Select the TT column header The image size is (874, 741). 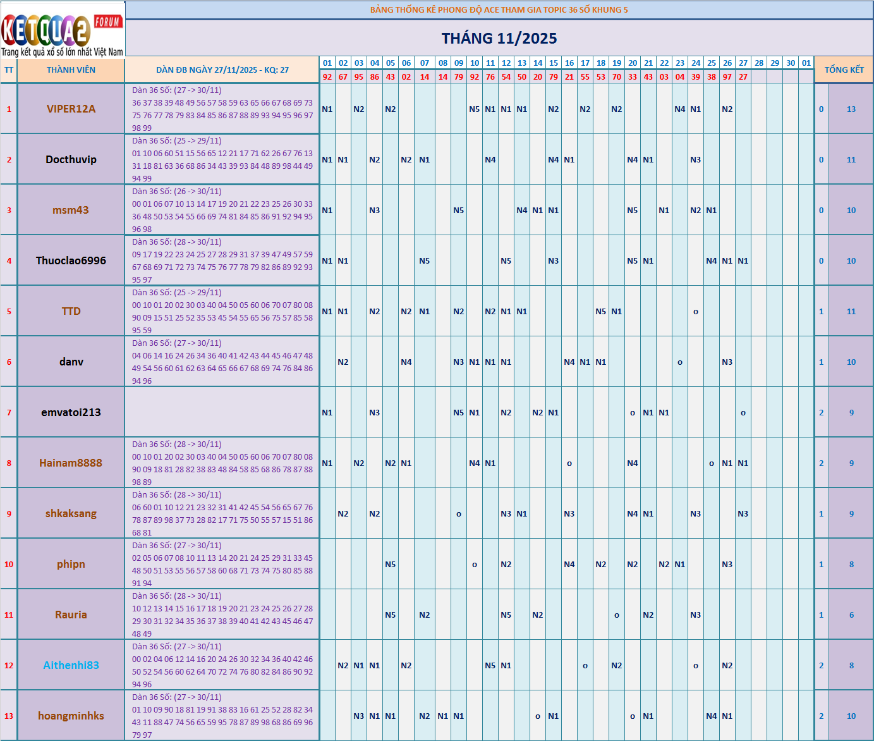[9, 70]
